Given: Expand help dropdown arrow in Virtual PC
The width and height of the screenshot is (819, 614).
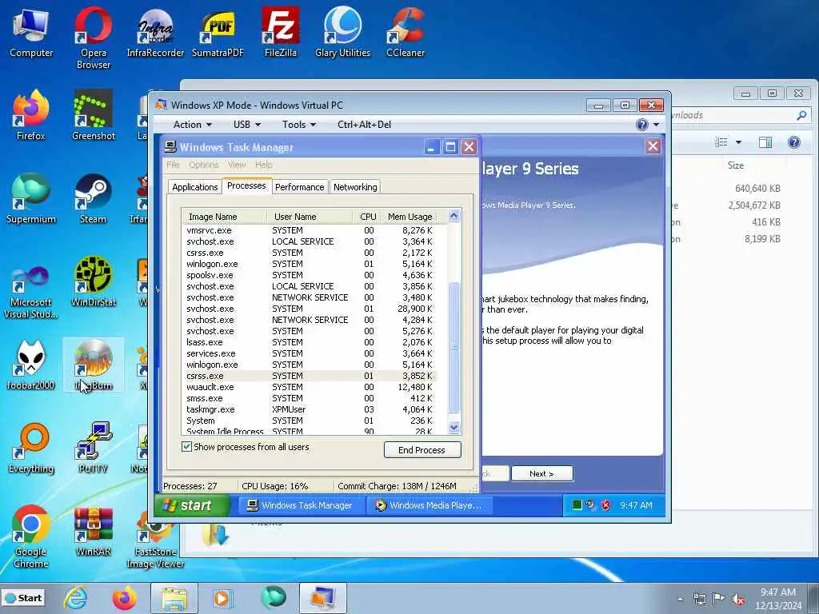Looking at the screenshot, I should (x=656, y=125).
